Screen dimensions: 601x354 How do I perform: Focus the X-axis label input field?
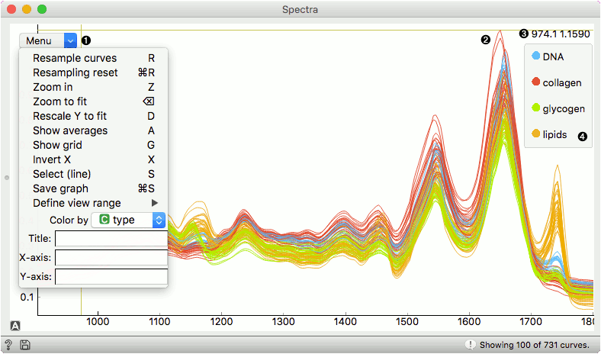[x=111, y=258]
